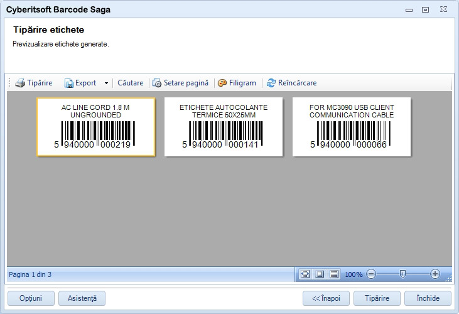Click the toolbar grip handle
Screen dimensions: 459x314
[9, 83]
